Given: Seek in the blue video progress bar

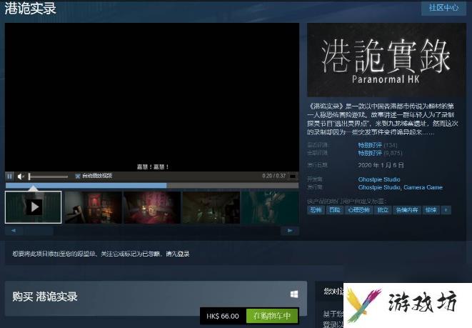Looking at the screenshot, I should (x=152, y=186).
